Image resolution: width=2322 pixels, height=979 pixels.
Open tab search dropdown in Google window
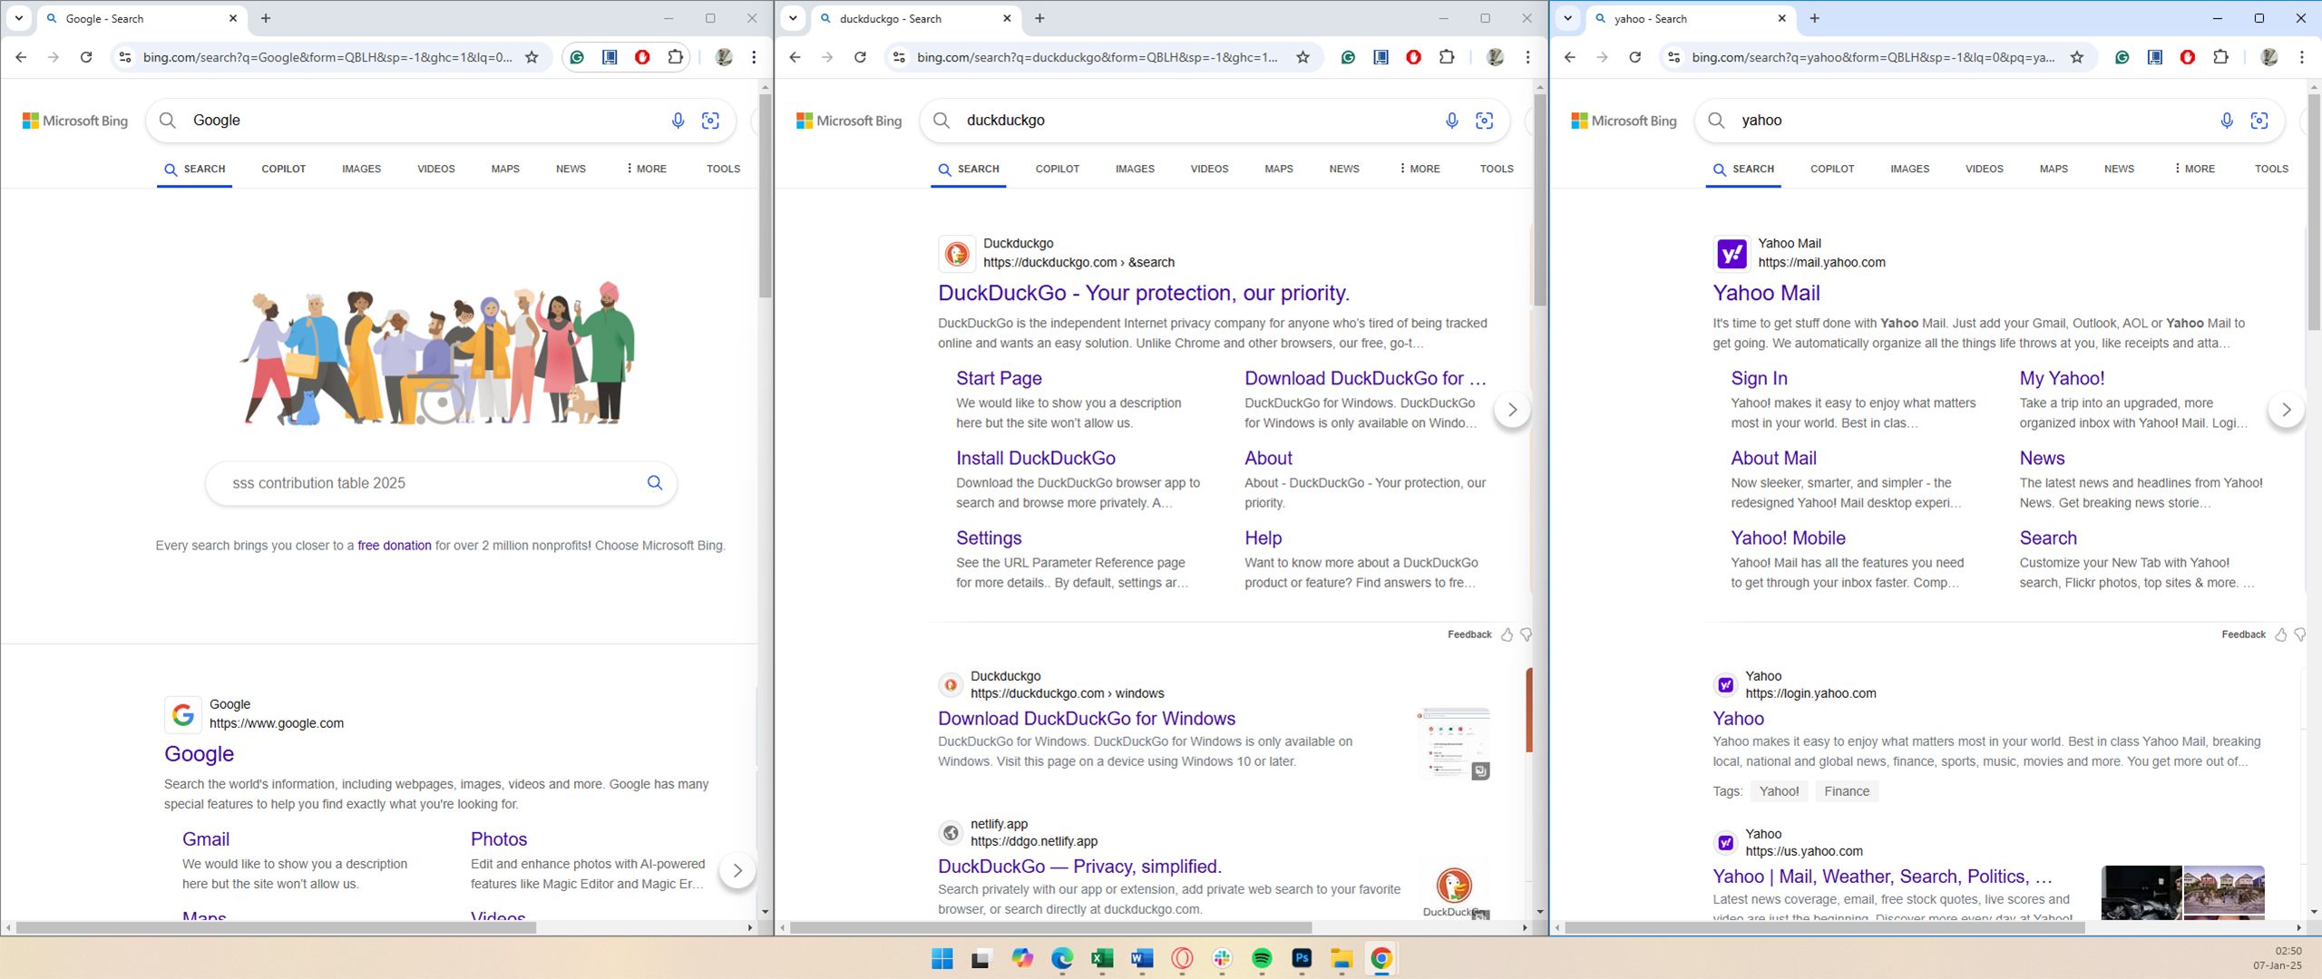[18, 18]
